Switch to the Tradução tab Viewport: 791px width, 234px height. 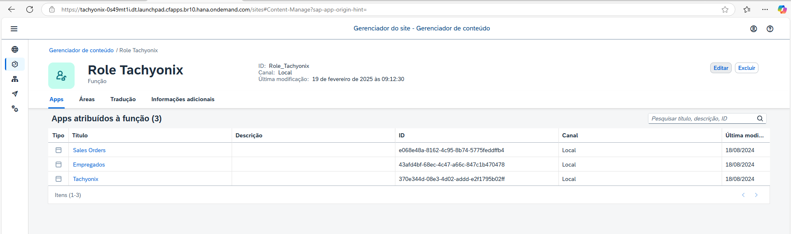click(x=123, y=99)
